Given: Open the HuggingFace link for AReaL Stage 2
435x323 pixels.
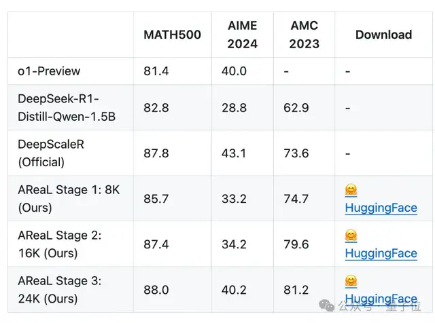Looking at the screenshot, I should [x=381, y=253].
